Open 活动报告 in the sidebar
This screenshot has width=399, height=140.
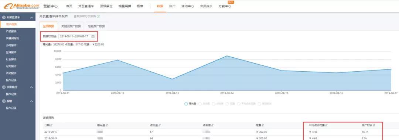click(x=11, y=73)
